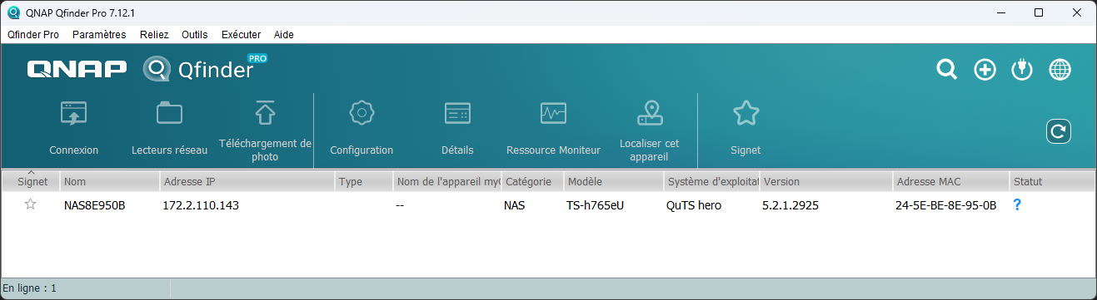Open Ressource Moniteur icon
The height and width of the screenshot is (300, 1097).
click(x=553, y=113)
